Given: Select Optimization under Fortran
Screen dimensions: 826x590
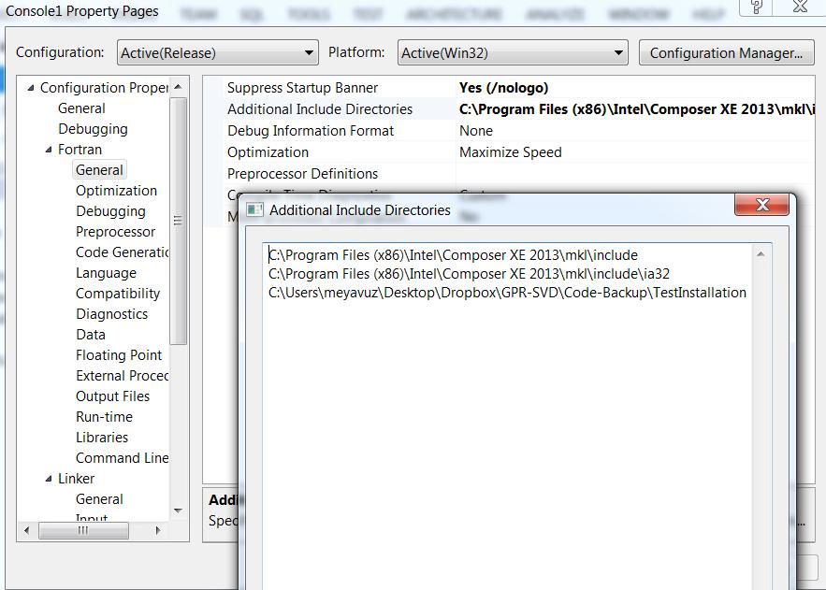Looking at the screenshot, I should click(x=116, y=190).
